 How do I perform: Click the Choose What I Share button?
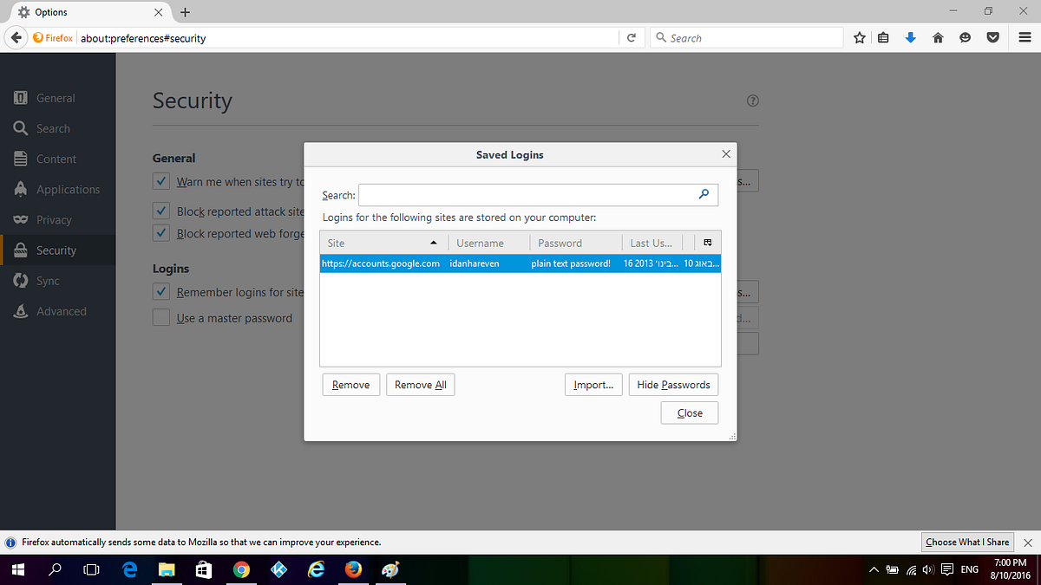967,542
